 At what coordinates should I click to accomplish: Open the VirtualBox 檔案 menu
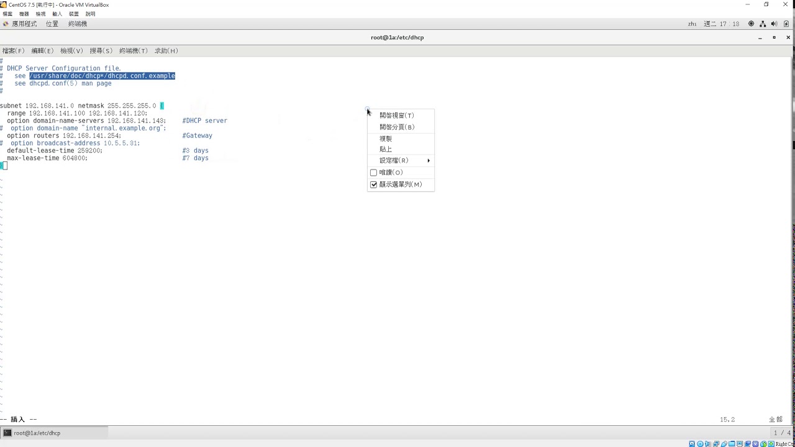coord(7,14)
